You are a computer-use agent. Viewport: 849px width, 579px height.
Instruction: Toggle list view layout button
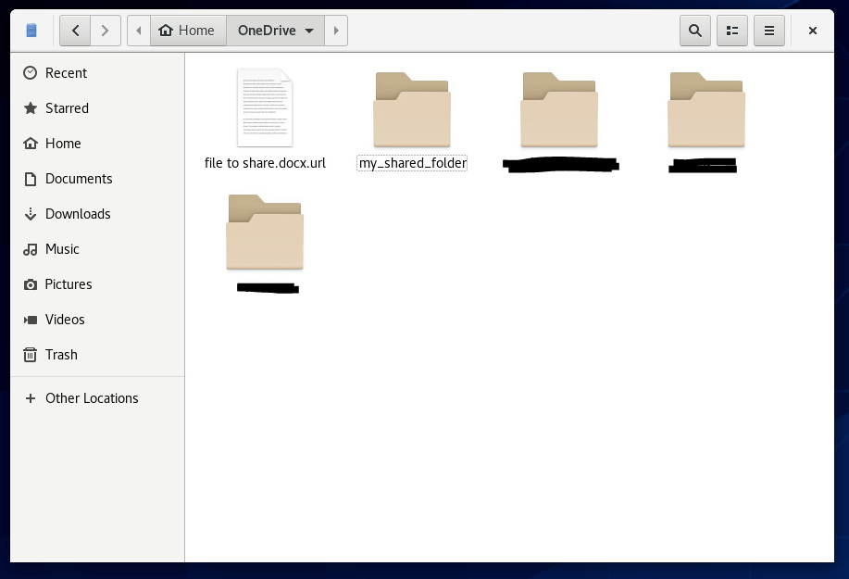click(x=731, y=31)
